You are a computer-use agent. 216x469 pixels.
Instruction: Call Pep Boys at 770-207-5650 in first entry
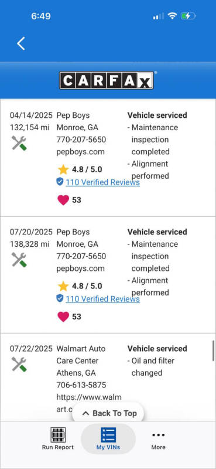coord(81,140)
